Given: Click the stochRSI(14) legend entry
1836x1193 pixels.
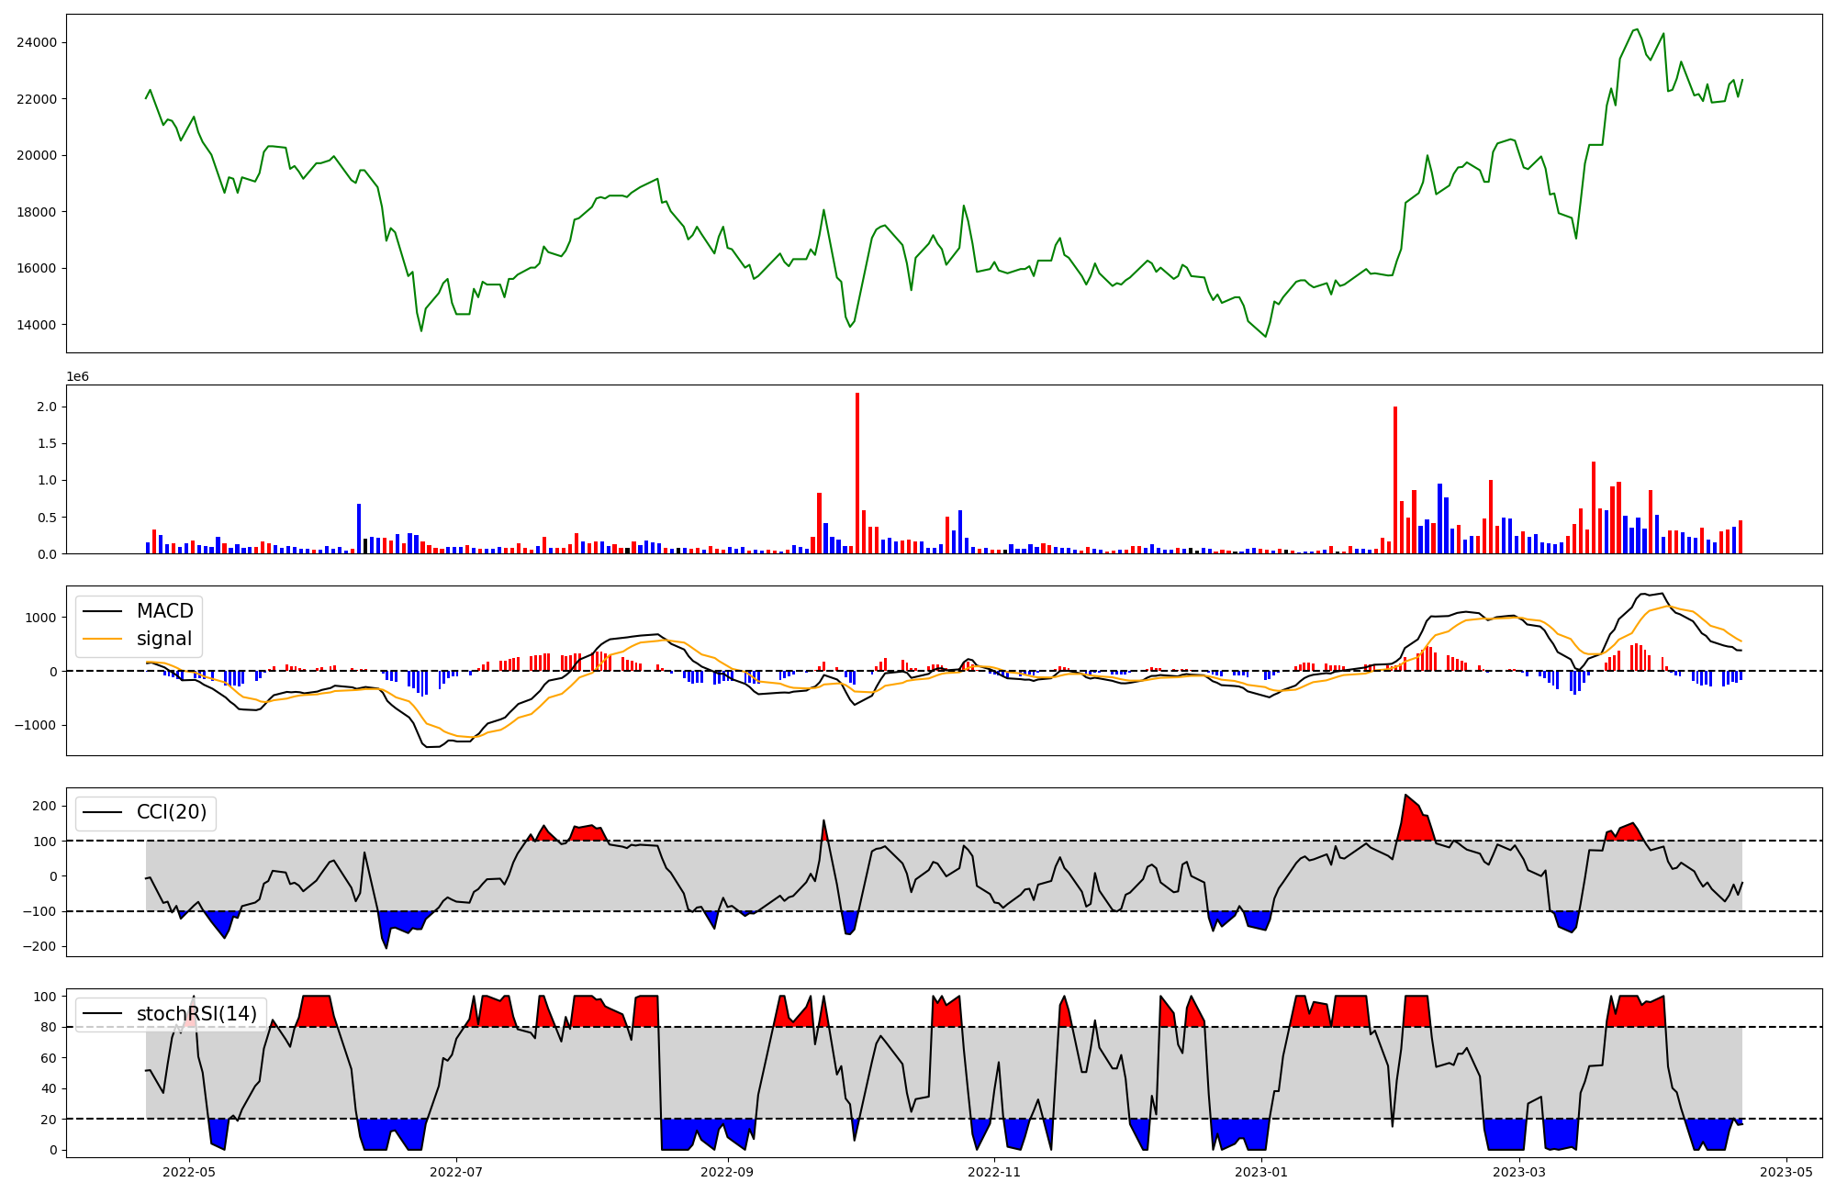Looking at the screenshot, I should click(196, 1014).
